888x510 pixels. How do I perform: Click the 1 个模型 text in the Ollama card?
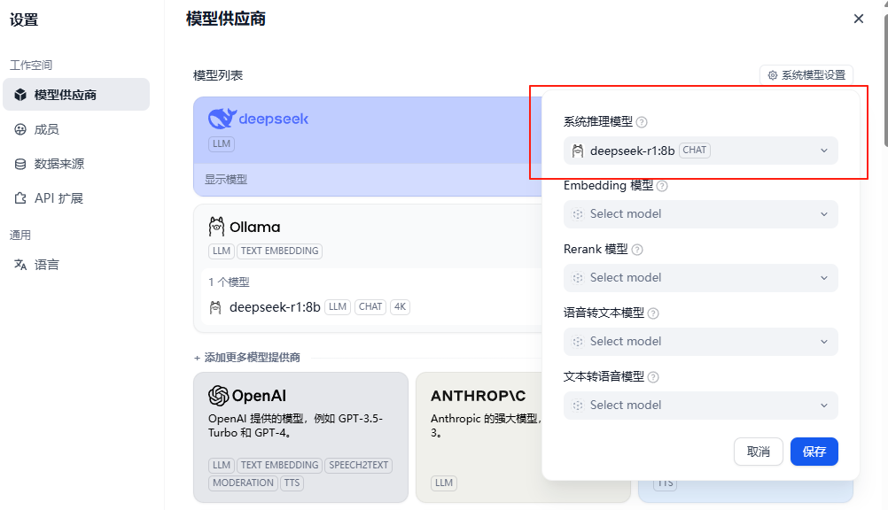(229, 282)
